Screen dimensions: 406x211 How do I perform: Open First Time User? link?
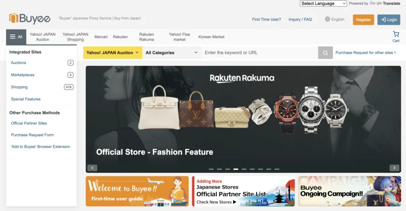[266, 19]
